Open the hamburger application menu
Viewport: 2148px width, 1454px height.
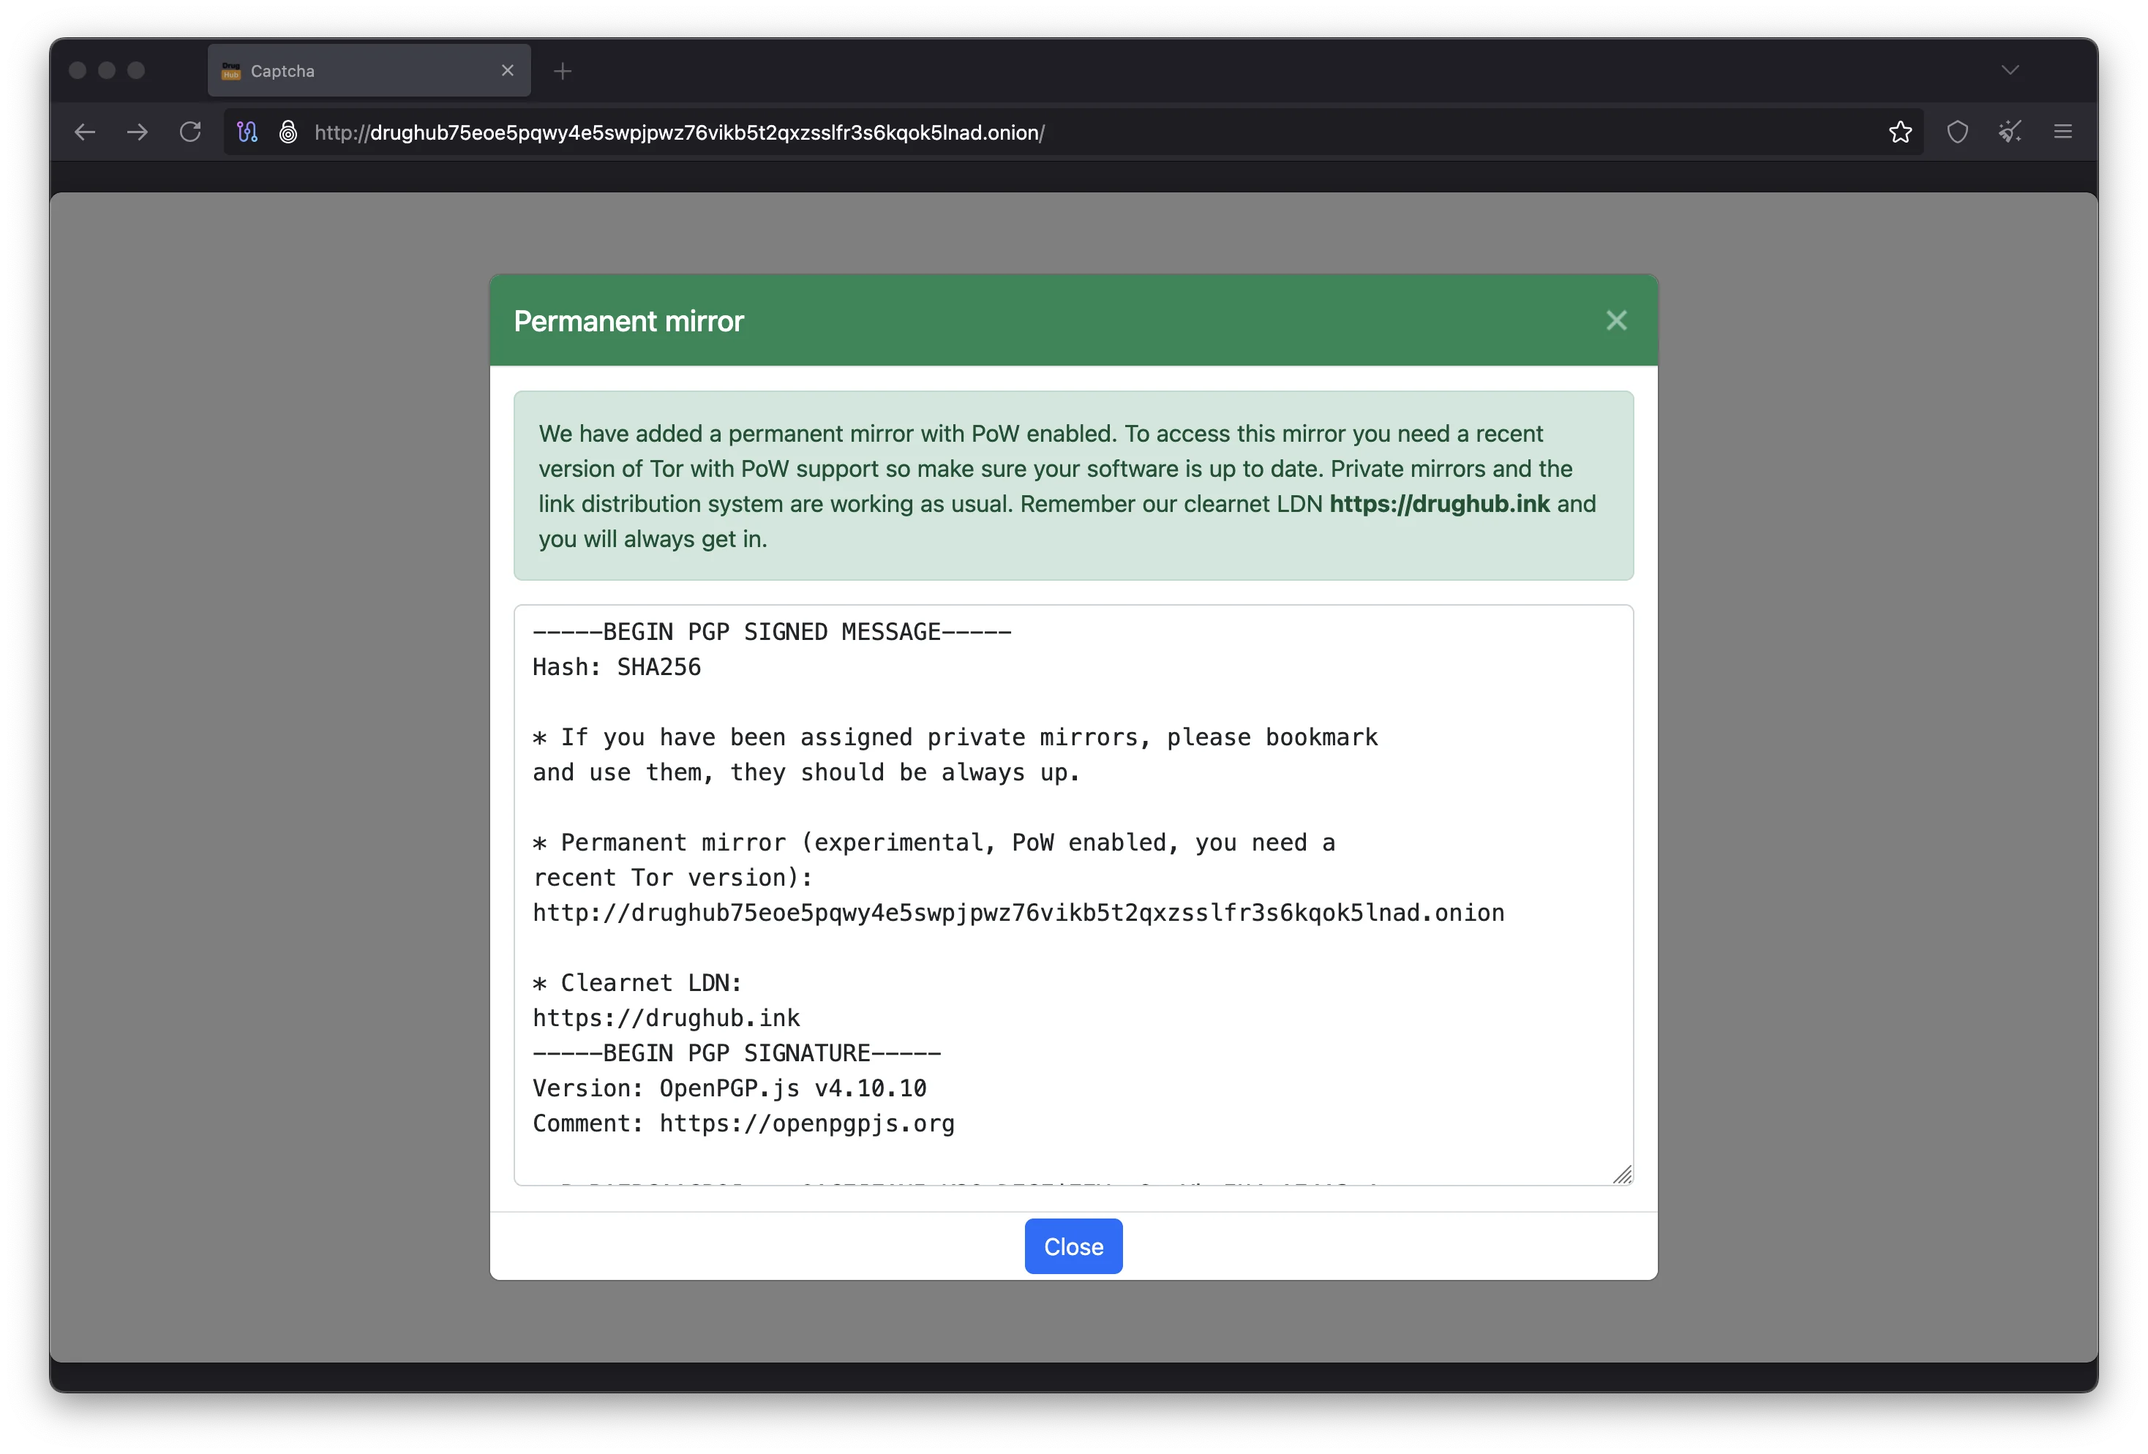click(2063, 132)
